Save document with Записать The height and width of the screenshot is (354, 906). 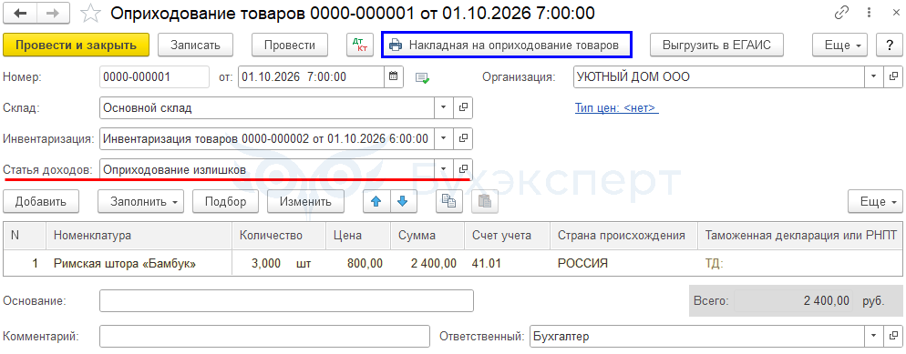195,45
